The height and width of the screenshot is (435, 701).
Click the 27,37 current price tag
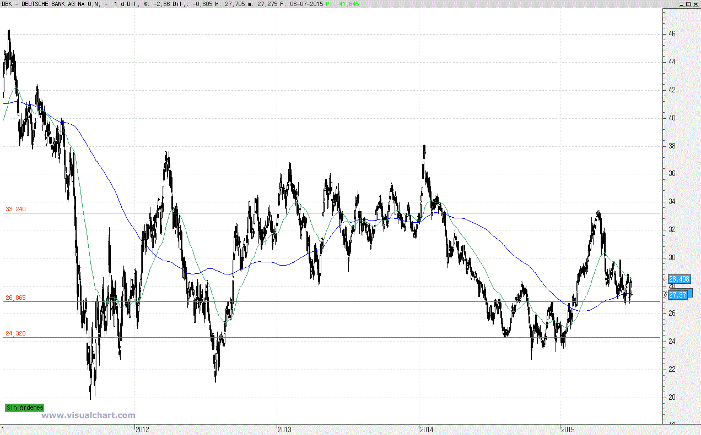[677, 295]
